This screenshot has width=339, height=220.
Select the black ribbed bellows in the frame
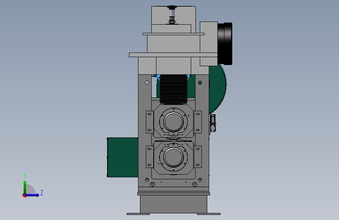click(173, 90)
